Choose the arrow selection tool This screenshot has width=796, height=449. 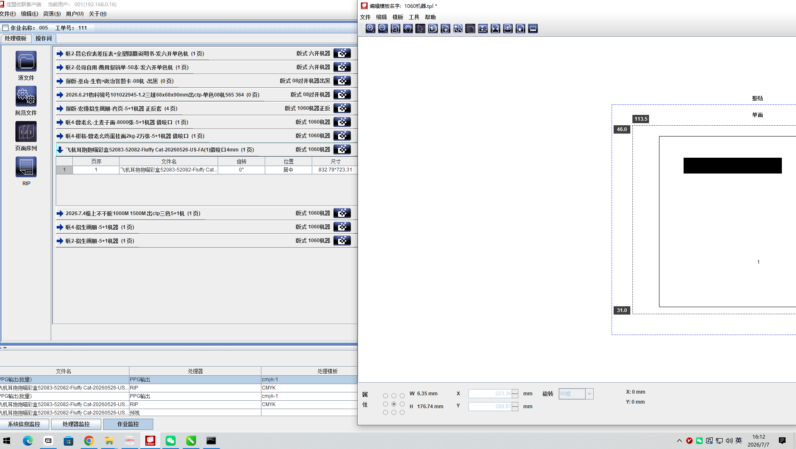click(420, 28)
